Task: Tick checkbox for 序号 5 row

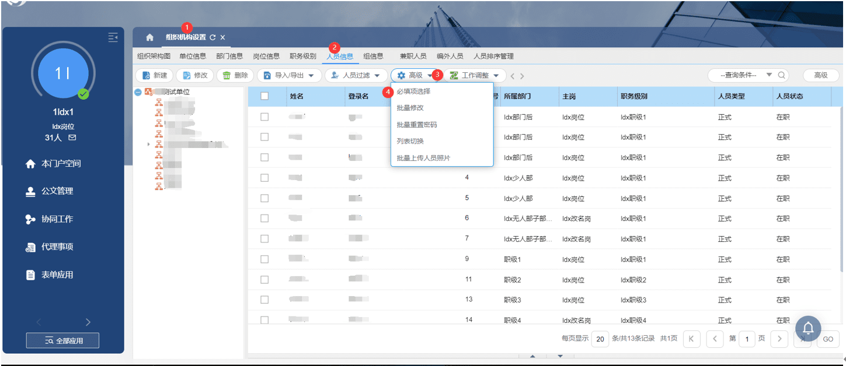Action: click(264, 198)
